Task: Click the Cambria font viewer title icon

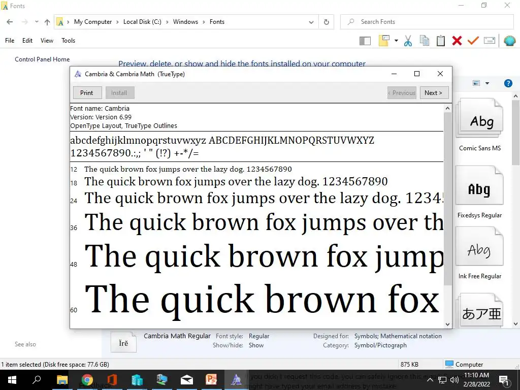Action: (78, 74)
